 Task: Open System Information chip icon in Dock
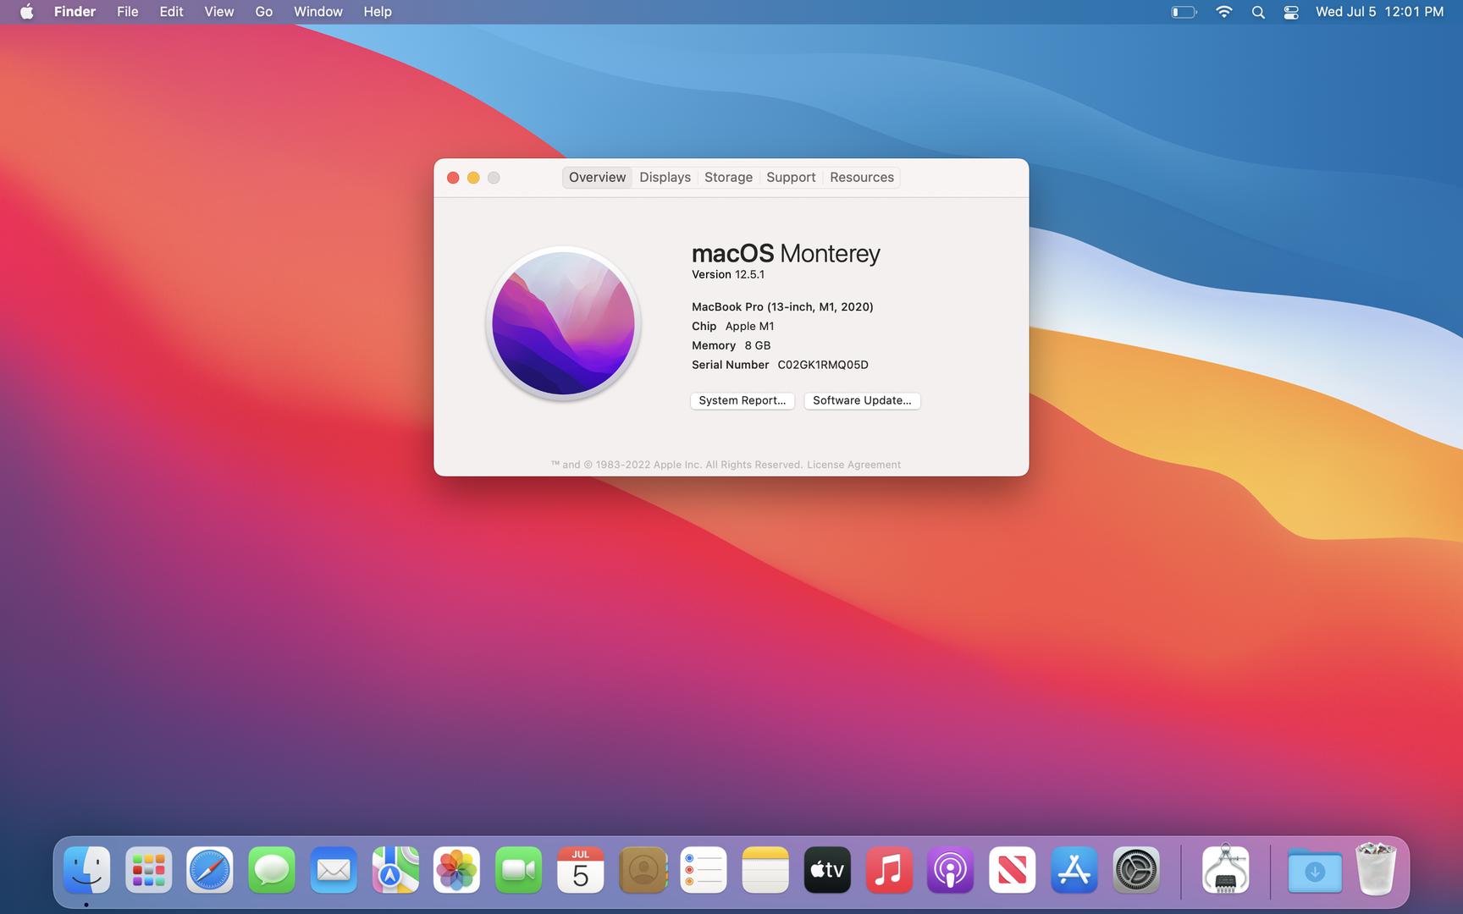click(x=1225, y=869)
